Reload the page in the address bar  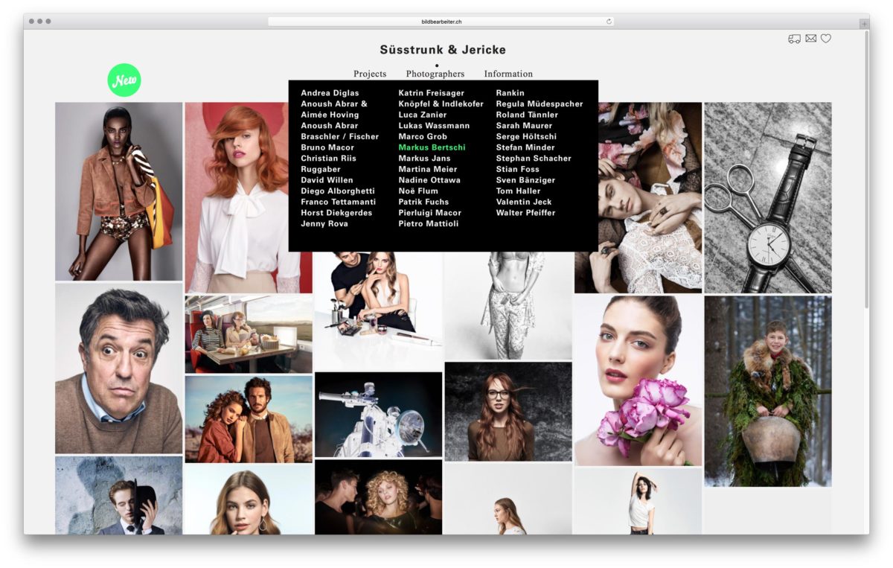[609, 22]
